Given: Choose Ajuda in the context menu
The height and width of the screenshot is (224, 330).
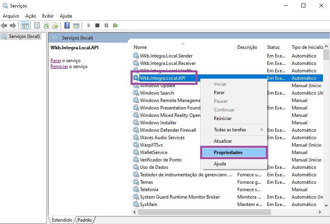Looking at the screenshot, I should click(234, 164).
